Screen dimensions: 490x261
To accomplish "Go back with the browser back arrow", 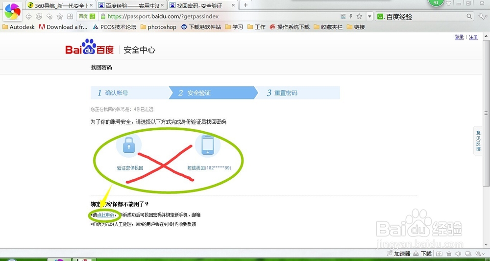I will tap(29, 16).
